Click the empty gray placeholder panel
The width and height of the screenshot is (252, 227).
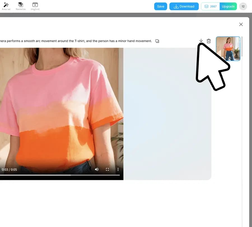click(167, 126)
